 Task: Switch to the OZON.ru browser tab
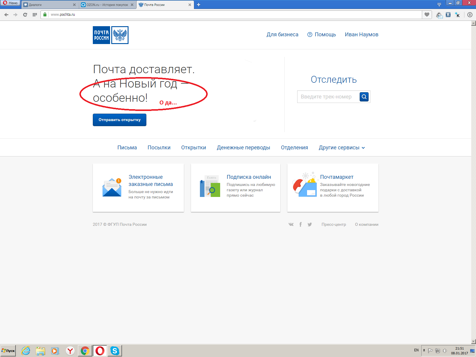point(107,5)
